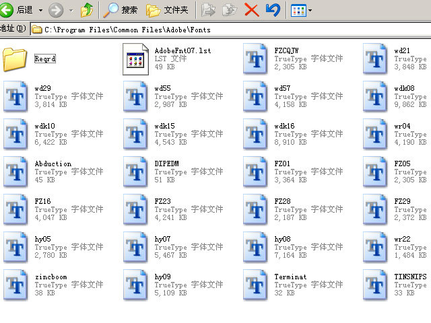This screenshot has width=431, height=323.
Task: Select the wd57 font file icon
Action: click(x=255, y=96)
